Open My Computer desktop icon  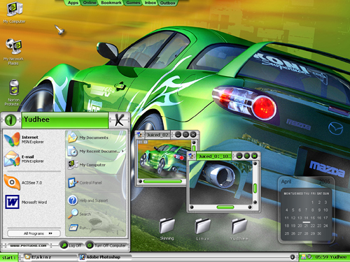click(15, 12)
